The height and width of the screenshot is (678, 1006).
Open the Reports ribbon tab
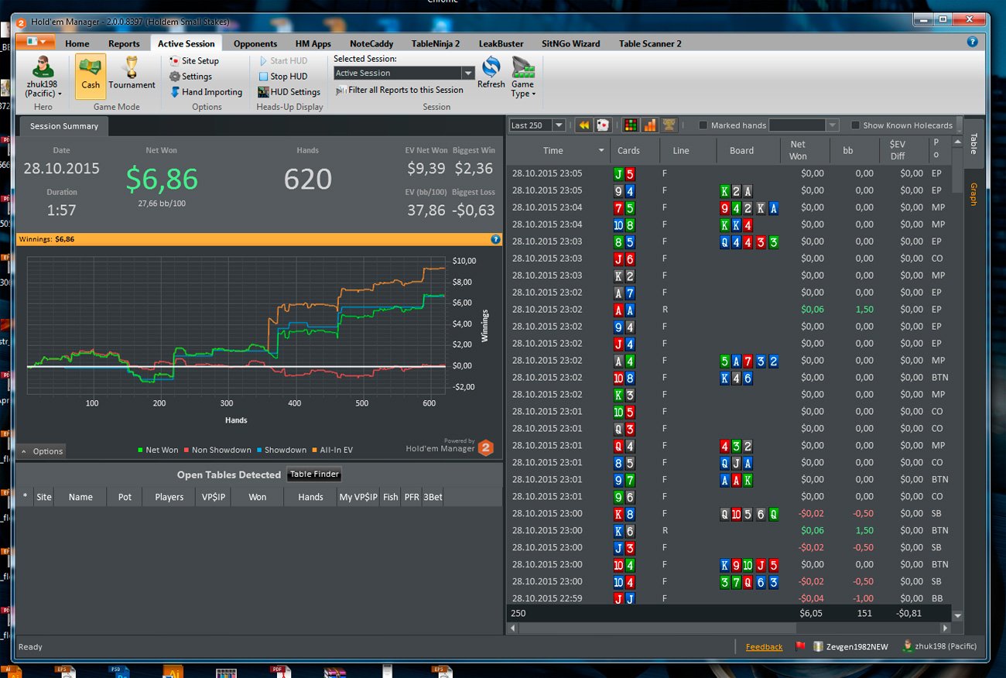(x=124, y=43)
